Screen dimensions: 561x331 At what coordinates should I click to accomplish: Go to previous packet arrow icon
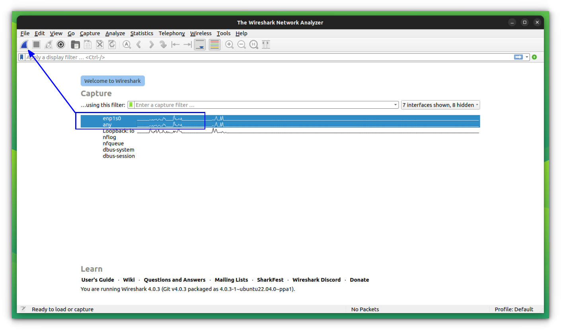point(139,45)
